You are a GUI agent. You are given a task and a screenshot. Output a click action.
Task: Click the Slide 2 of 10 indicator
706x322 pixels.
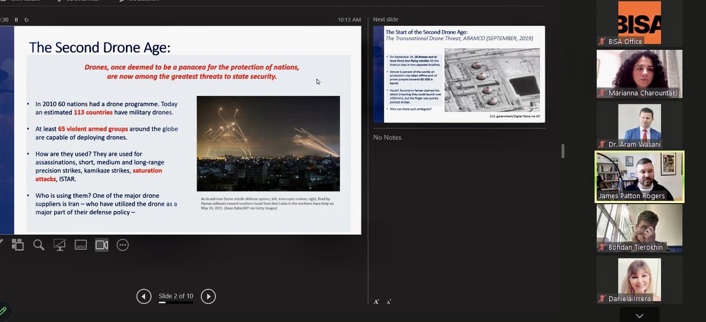[x=176, y=296]
